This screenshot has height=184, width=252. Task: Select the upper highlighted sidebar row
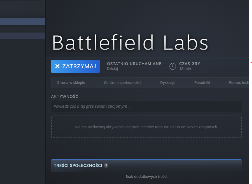coord(22,21)
